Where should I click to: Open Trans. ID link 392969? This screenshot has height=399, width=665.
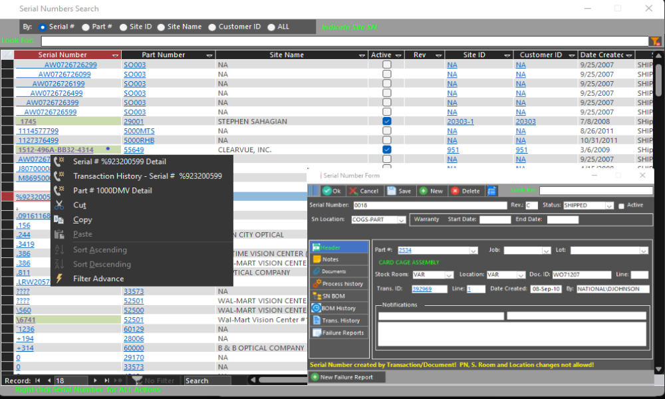[421, 289]
